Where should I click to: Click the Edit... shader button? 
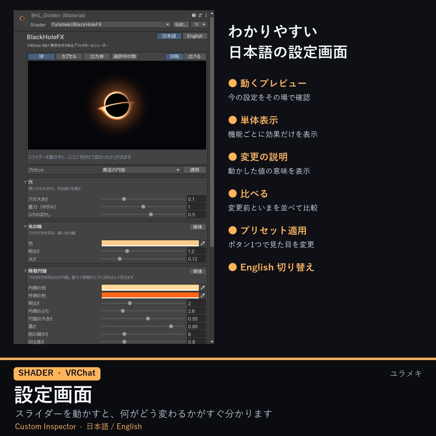click(181, 24)
